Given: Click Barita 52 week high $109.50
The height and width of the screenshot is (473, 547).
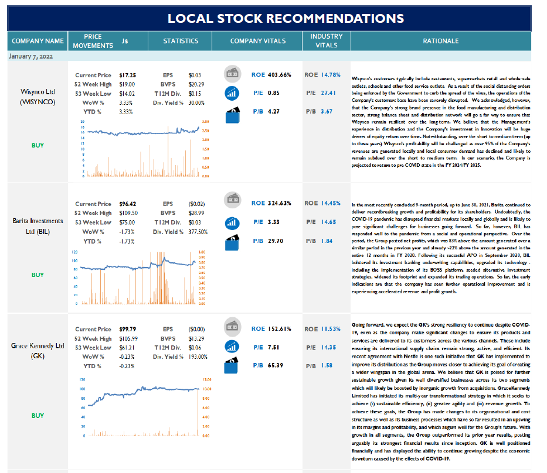Looking at the screenshot, I should [x=128, y=213].
